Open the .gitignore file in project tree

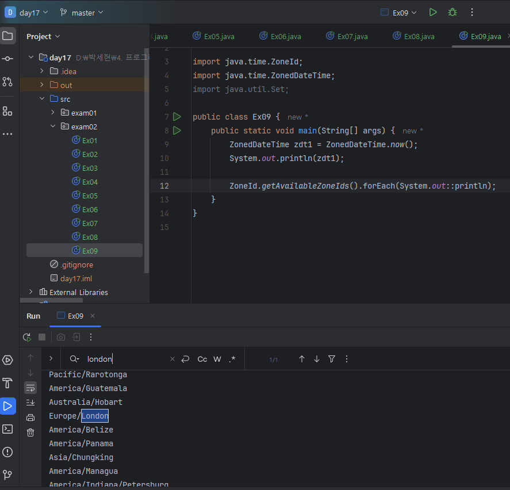point(76,265)
